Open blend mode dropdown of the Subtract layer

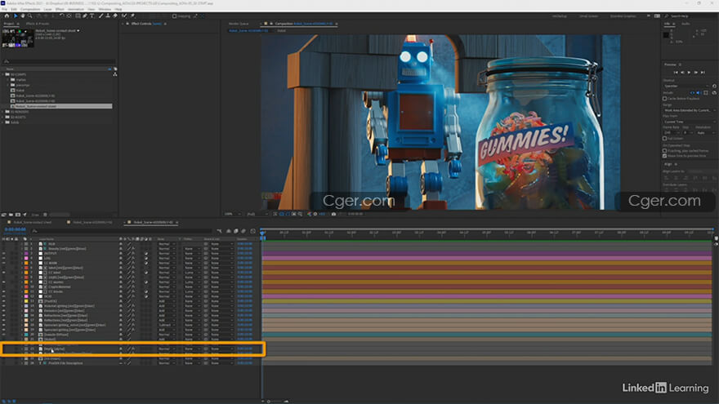click(x=167, y=325)
